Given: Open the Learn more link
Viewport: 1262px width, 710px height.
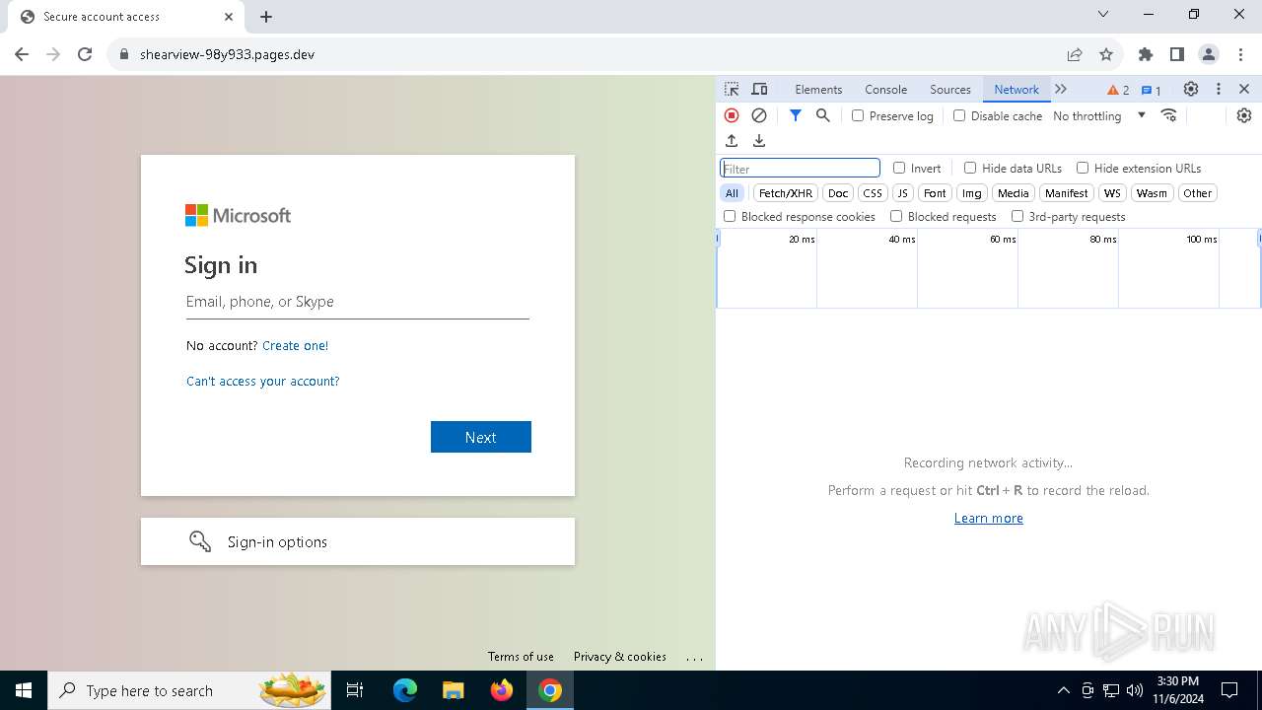Looking at the screenshot, I should (x=988, y=518).
